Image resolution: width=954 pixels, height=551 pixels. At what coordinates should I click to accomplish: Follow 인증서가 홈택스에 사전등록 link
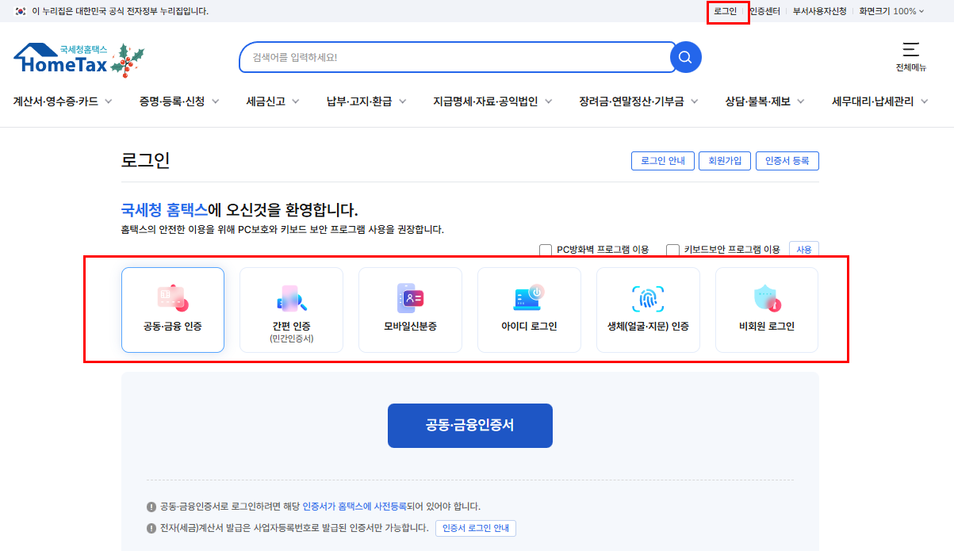(x=354, y=507)
